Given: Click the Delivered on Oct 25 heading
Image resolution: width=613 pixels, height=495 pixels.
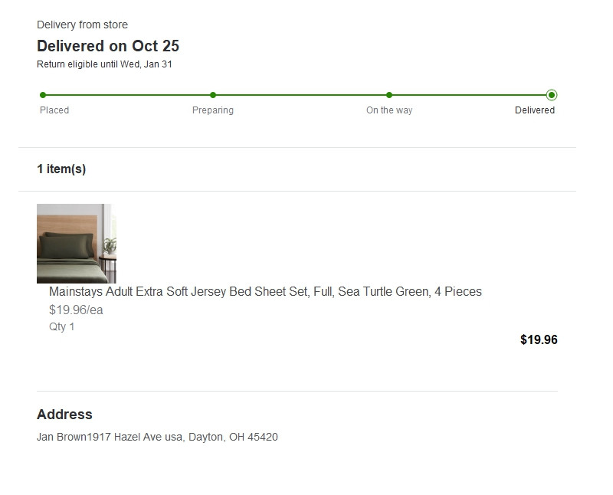Looking at the screenshot, I should pos(108,46).
